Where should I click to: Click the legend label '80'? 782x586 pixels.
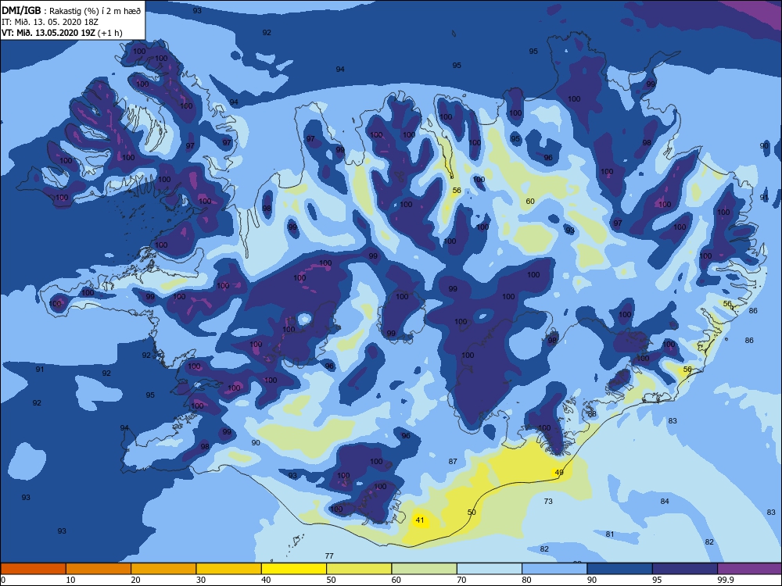click(x=526, y=580)
